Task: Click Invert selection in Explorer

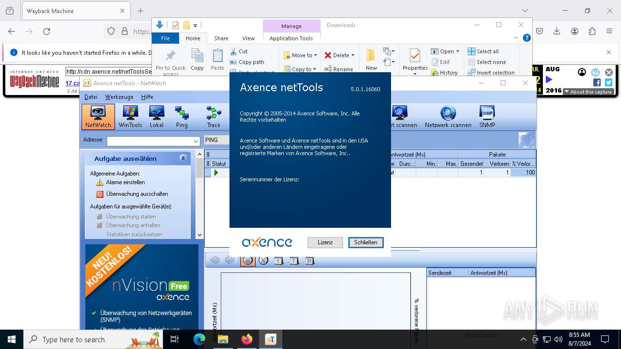Action: click(x=491, y=73)
